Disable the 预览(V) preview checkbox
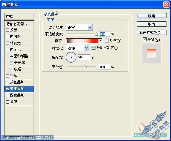Screen dimensions: 171x141 (x=145, y=39)
